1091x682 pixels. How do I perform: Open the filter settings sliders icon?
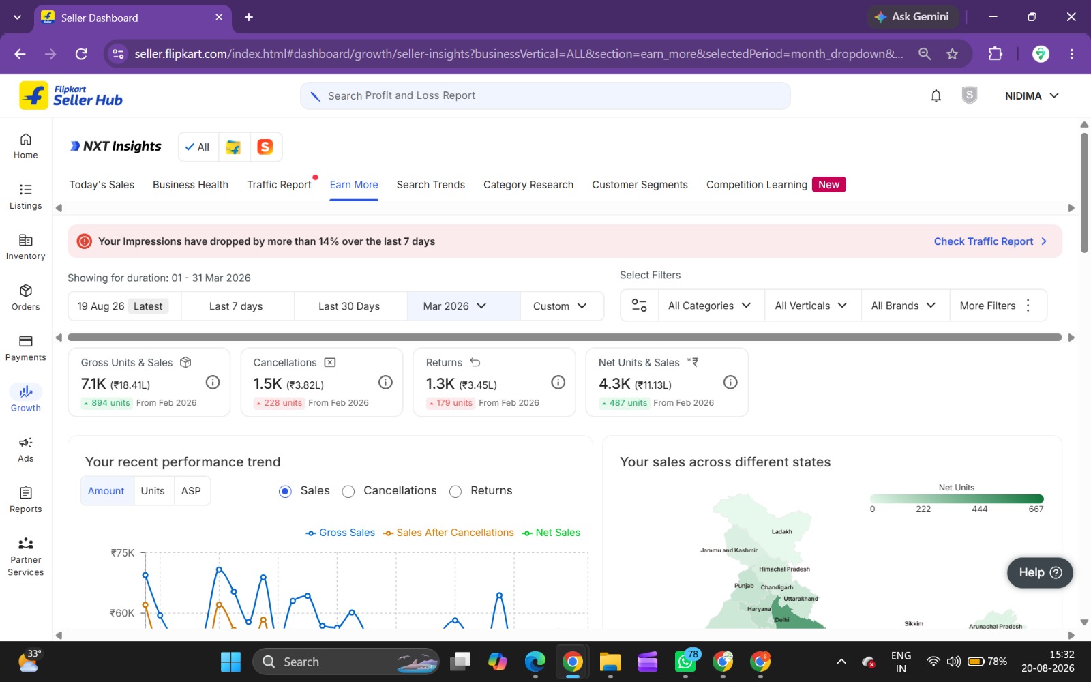click(x=639, y=306)
